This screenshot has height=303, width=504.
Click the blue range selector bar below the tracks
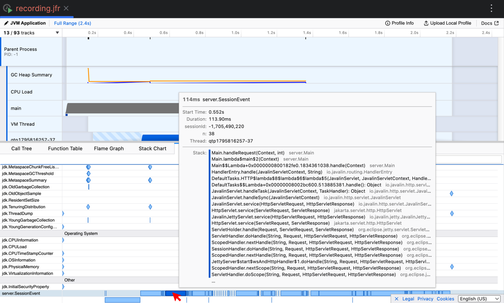point(122,300)
